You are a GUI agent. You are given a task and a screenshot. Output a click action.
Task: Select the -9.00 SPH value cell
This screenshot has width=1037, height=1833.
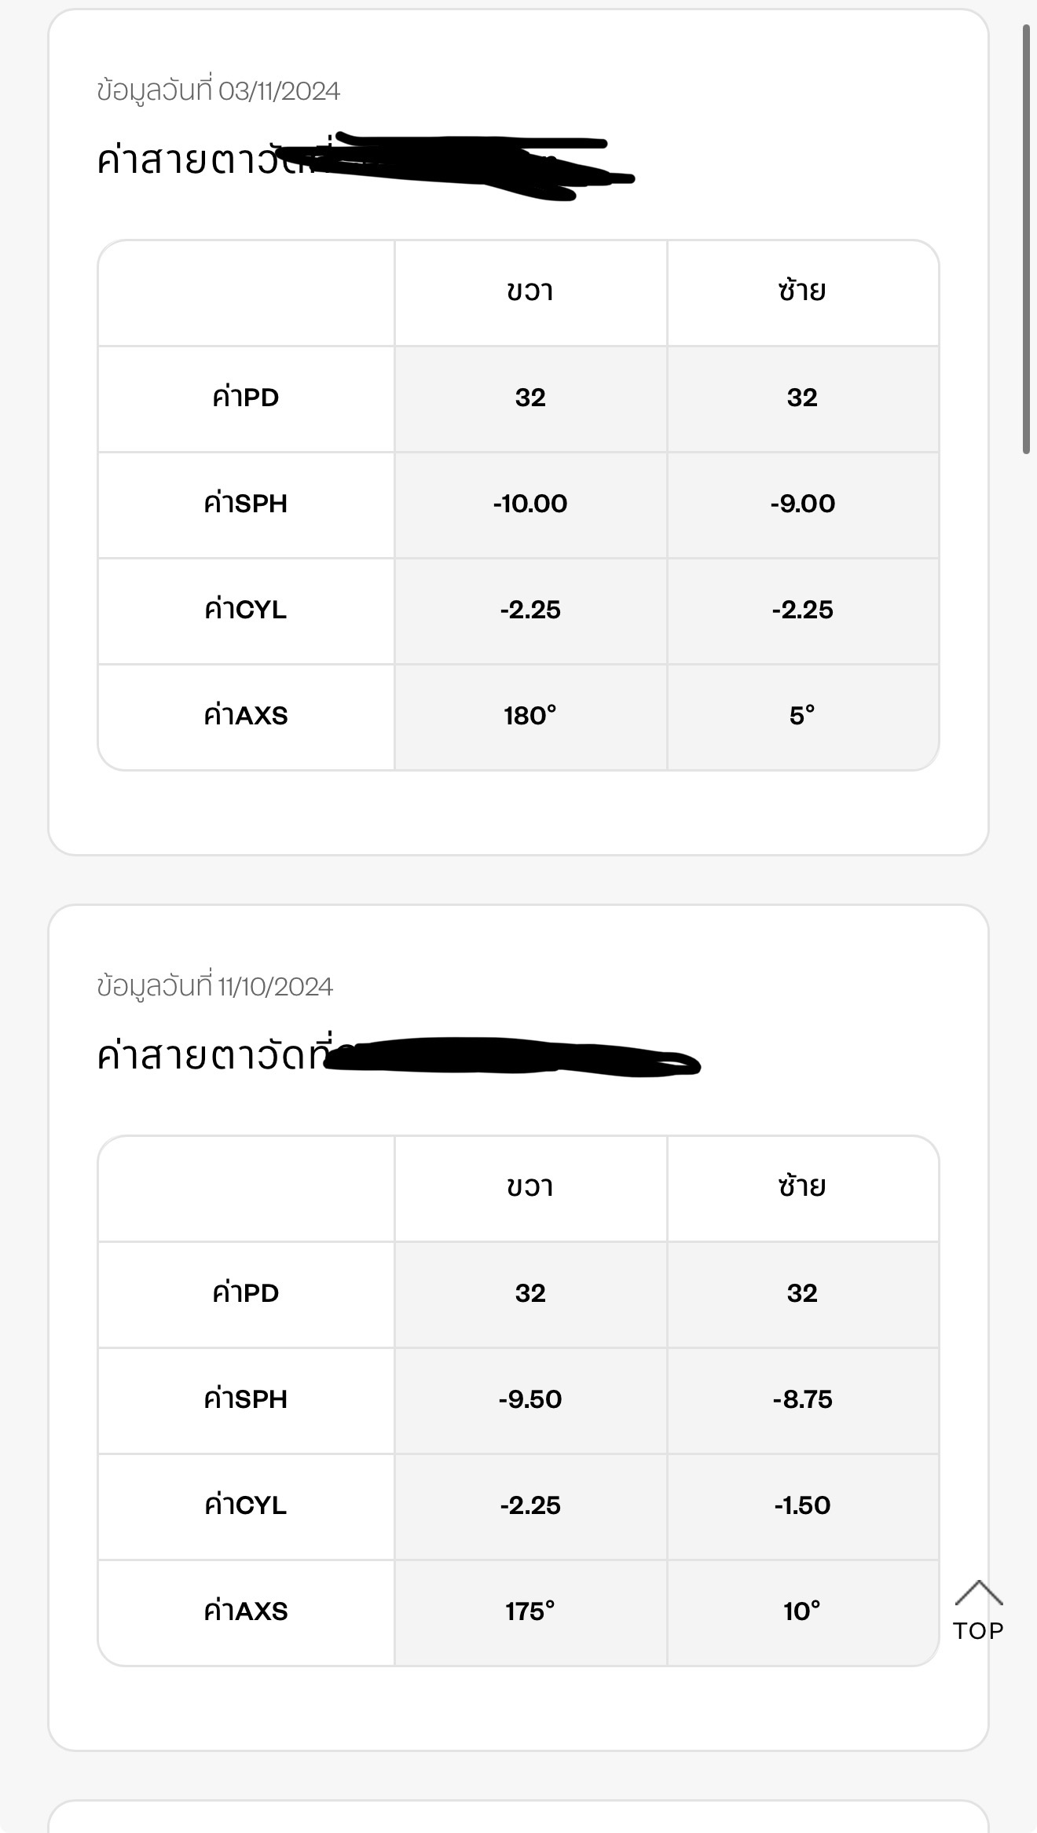click(x=802, y=504)
